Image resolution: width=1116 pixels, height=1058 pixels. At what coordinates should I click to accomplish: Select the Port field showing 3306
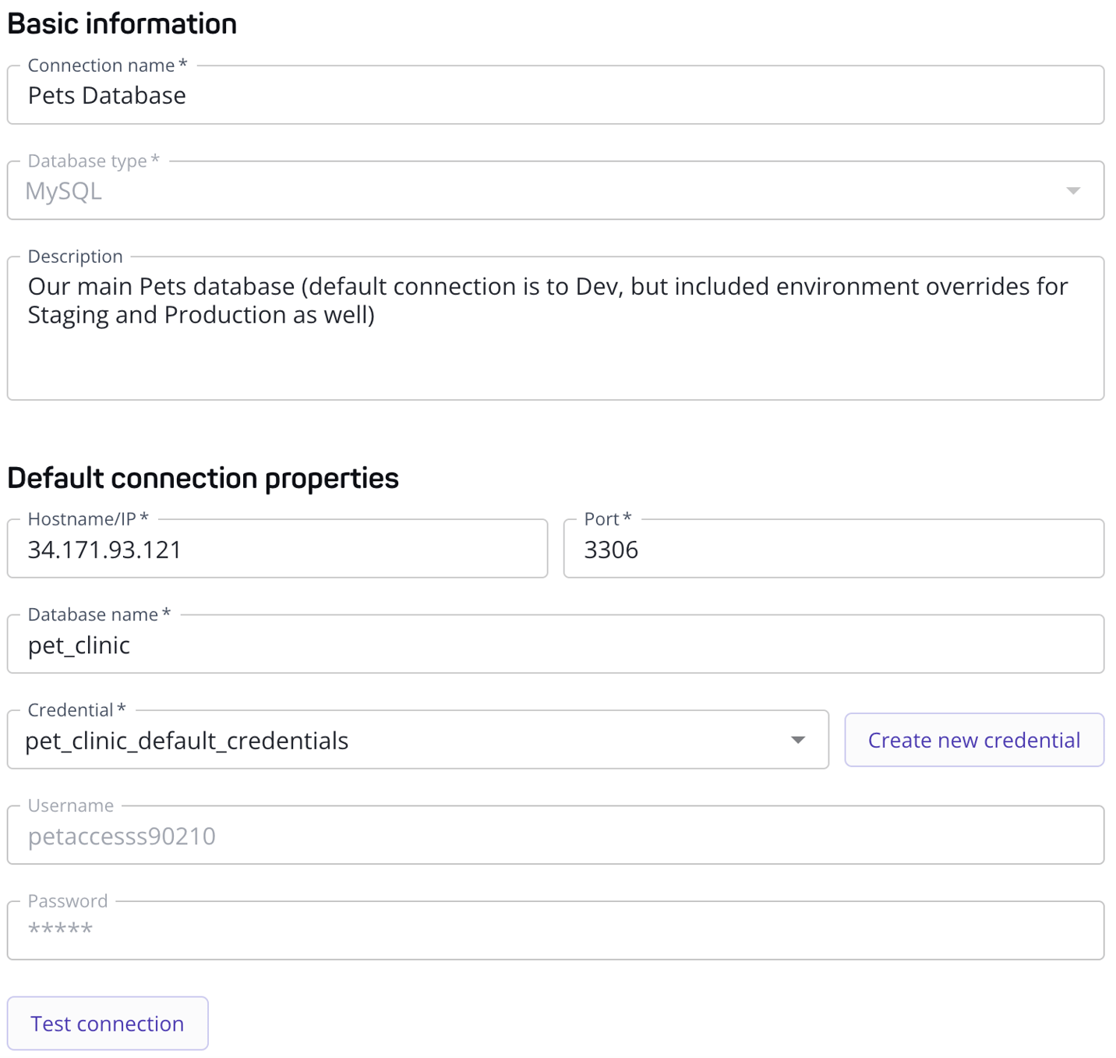coord(832,549)
